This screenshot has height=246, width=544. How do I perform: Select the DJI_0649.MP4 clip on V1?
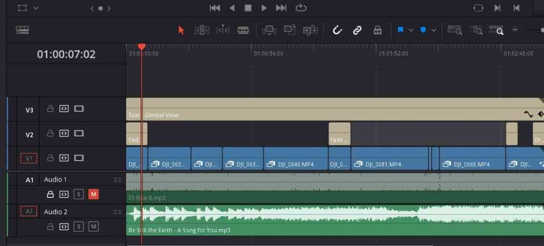(295, 164)
